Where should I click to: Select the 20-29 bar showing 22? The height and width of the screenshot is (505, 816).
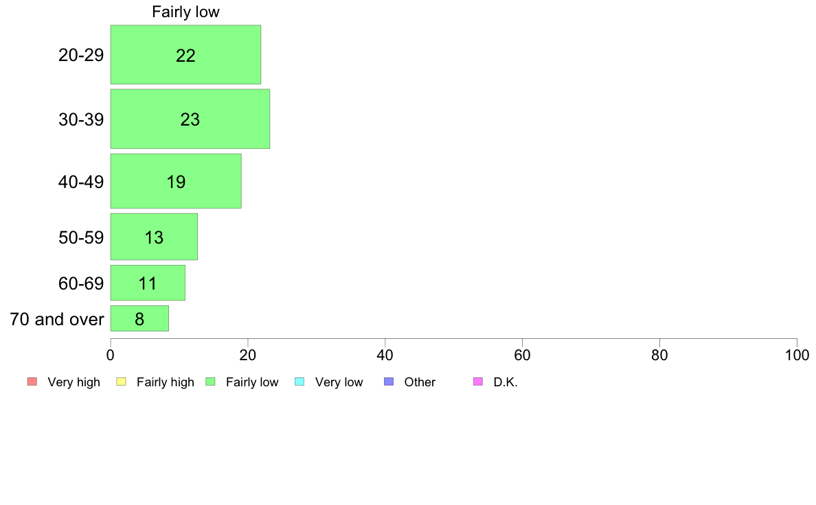pos(185,55)
